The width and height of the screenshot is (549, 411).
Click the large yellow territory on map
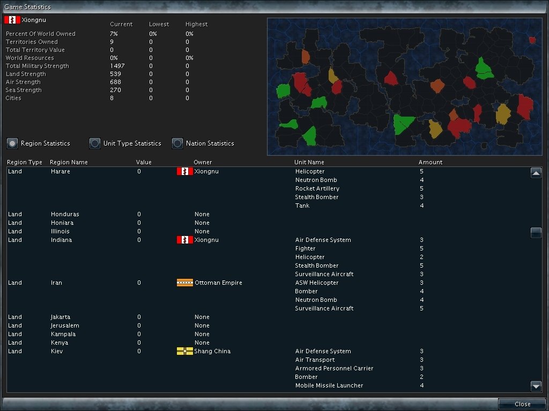click(x=503, y=114)
